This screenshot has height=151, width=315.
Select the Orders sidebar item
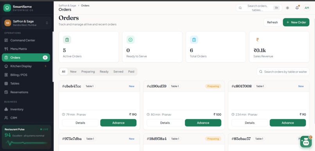coord(26,58)
